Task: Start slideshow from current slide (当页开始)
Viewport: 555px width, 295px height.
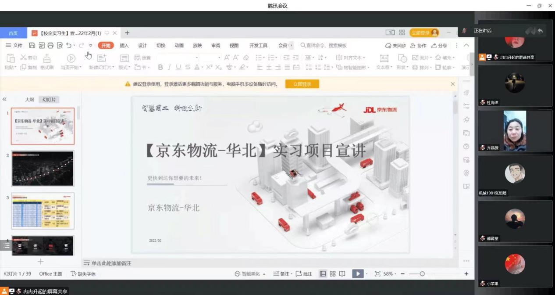Action: click(71, 58)
